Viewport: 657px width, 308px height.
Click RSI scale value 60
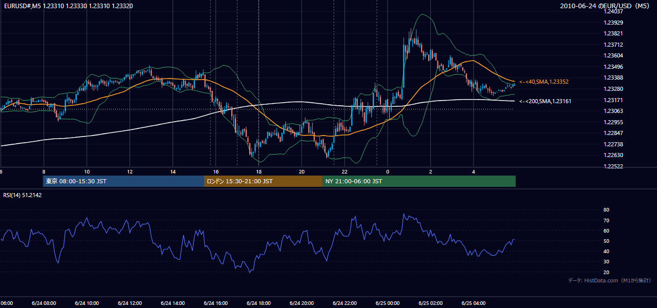point(606,230)
